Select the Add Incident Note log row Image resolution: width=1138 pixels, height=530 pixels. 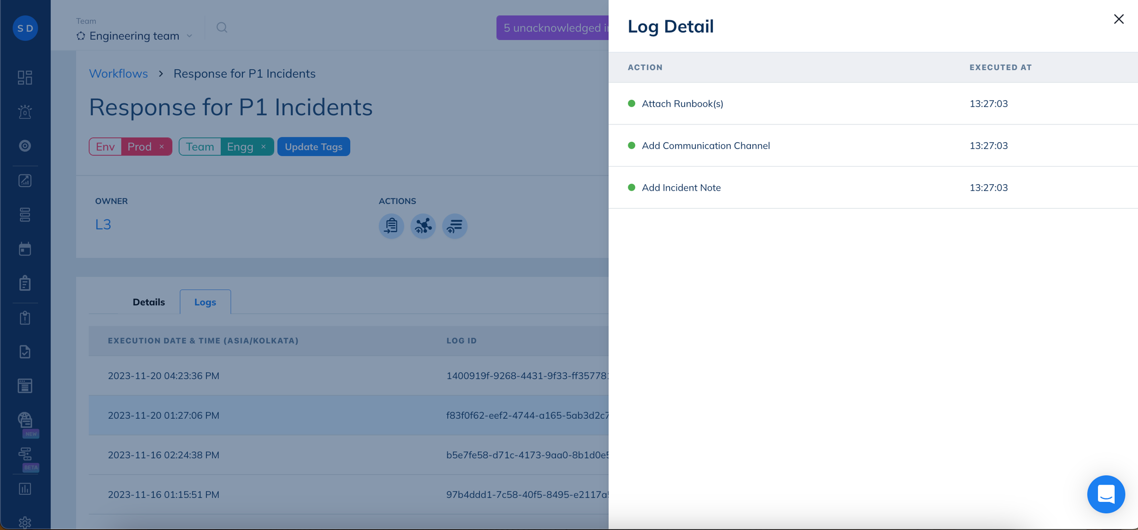coord(873,187)
